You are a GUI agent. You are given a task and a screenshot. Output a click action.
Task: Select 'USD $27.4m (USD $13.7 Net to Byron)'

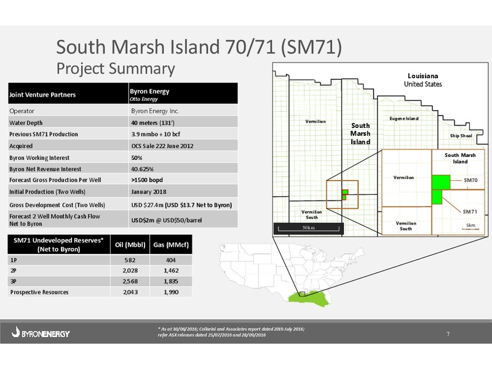181,205
